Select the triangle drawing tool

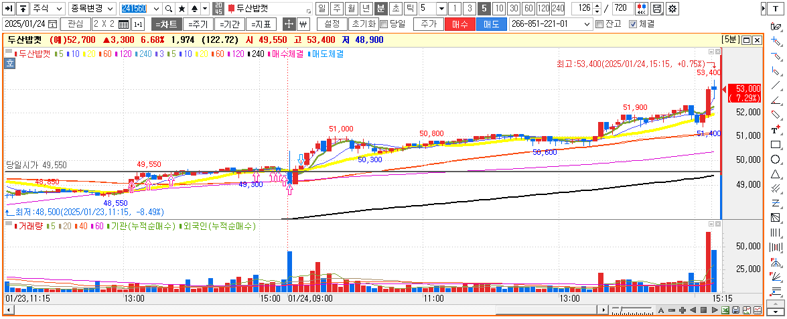click(776, 174)
